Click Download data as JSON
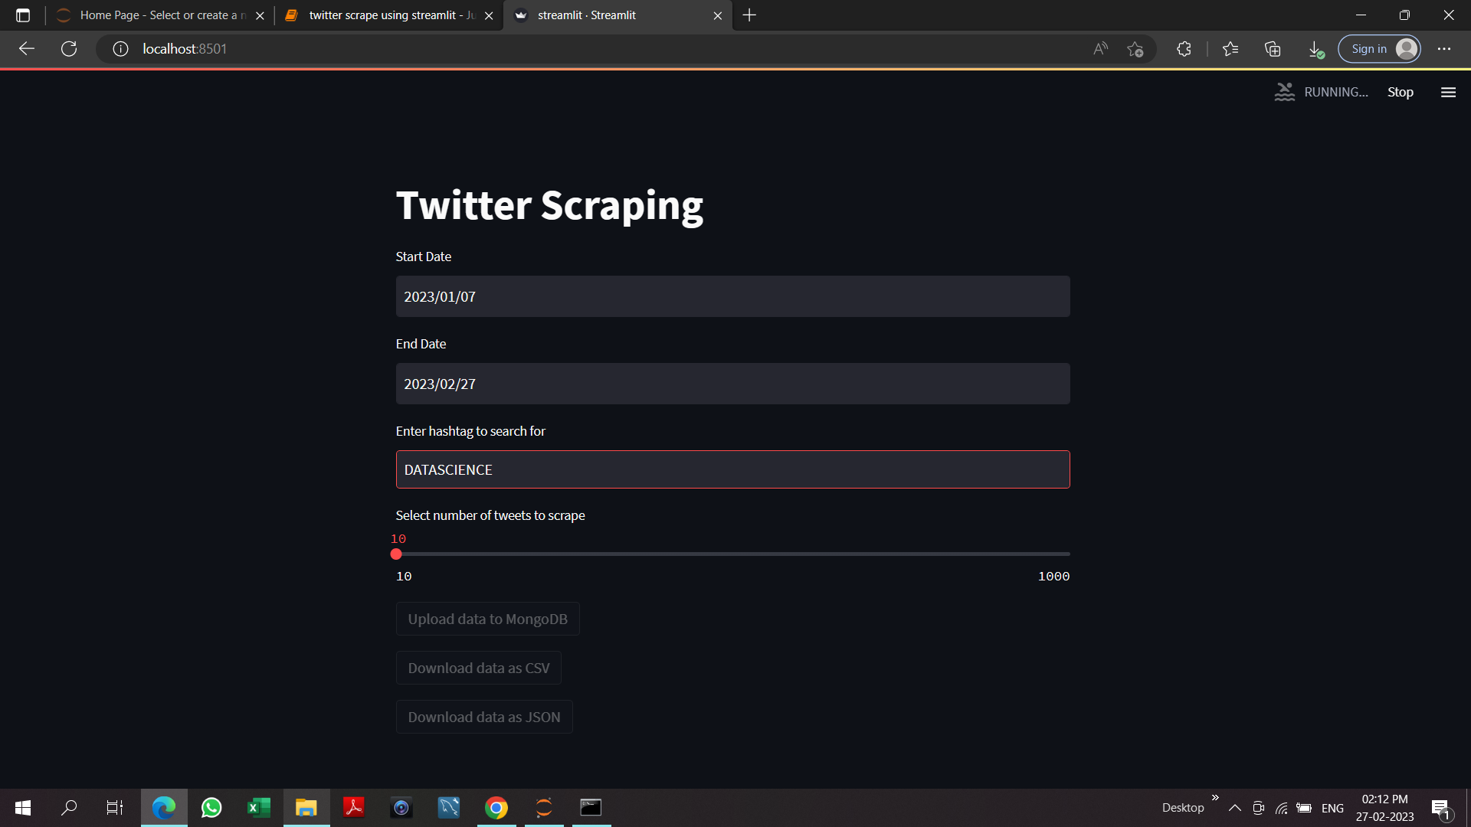The height and width of the screenshot is (827, 1471). point(483,717)
